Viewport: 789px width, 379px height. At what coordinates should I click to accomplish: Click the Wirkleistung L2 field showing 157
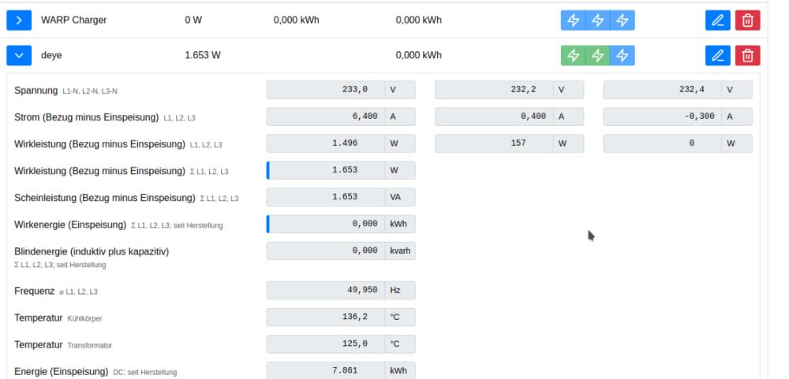(x=494, y=143)
